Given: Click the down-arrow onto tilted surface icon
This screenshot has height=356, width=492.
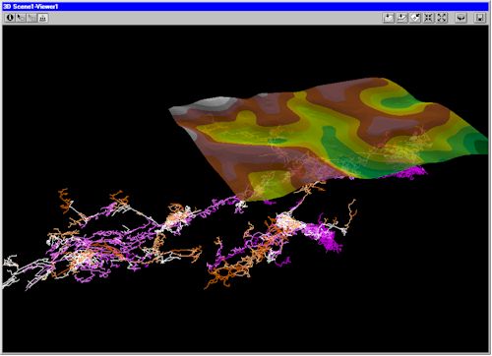Looking at the screenshot, I should pyautogui.click(x=389, y=18).
